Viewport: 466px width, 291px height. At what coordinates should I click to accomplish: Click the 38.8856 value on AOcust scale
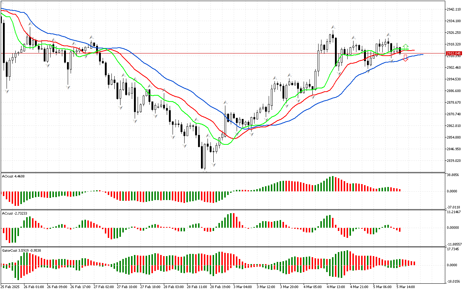(x=454, y=175)
